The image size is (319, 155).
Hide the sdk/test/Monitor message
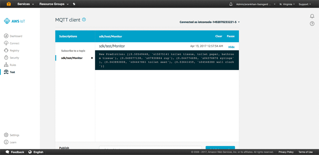[x=231, y=47]
